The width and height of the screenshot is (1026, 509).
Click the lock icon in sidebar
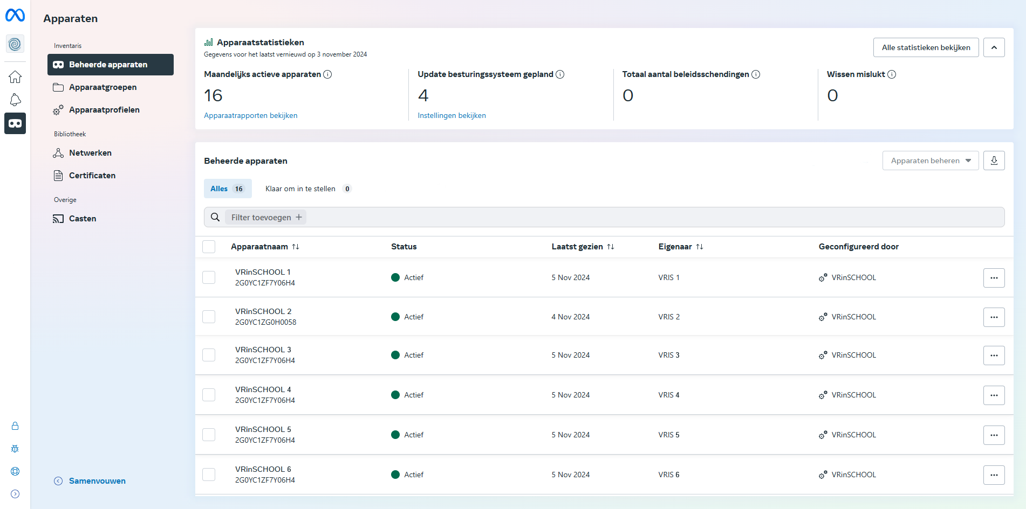point(15,426)
